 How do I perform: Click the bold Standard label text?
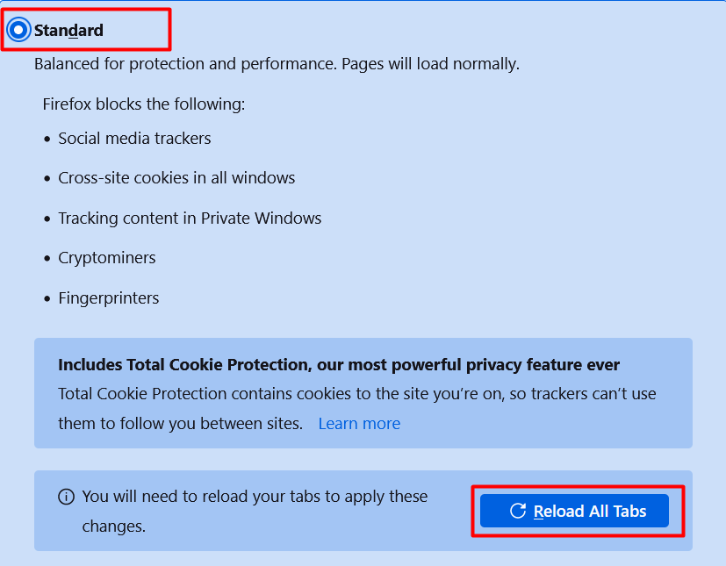68,31
